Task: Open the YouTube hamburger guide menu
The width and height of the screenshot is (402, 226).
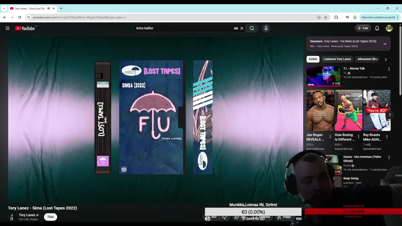Action: pyautogui.click(x=8, y=28)
